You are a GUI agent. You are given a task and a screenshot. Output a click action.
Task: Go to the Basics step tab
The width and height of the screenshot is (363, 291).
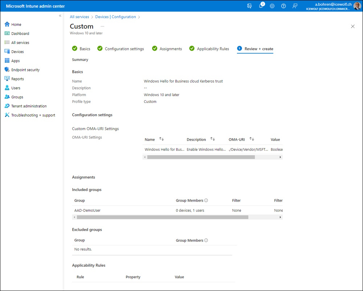[x=81, y=49]
